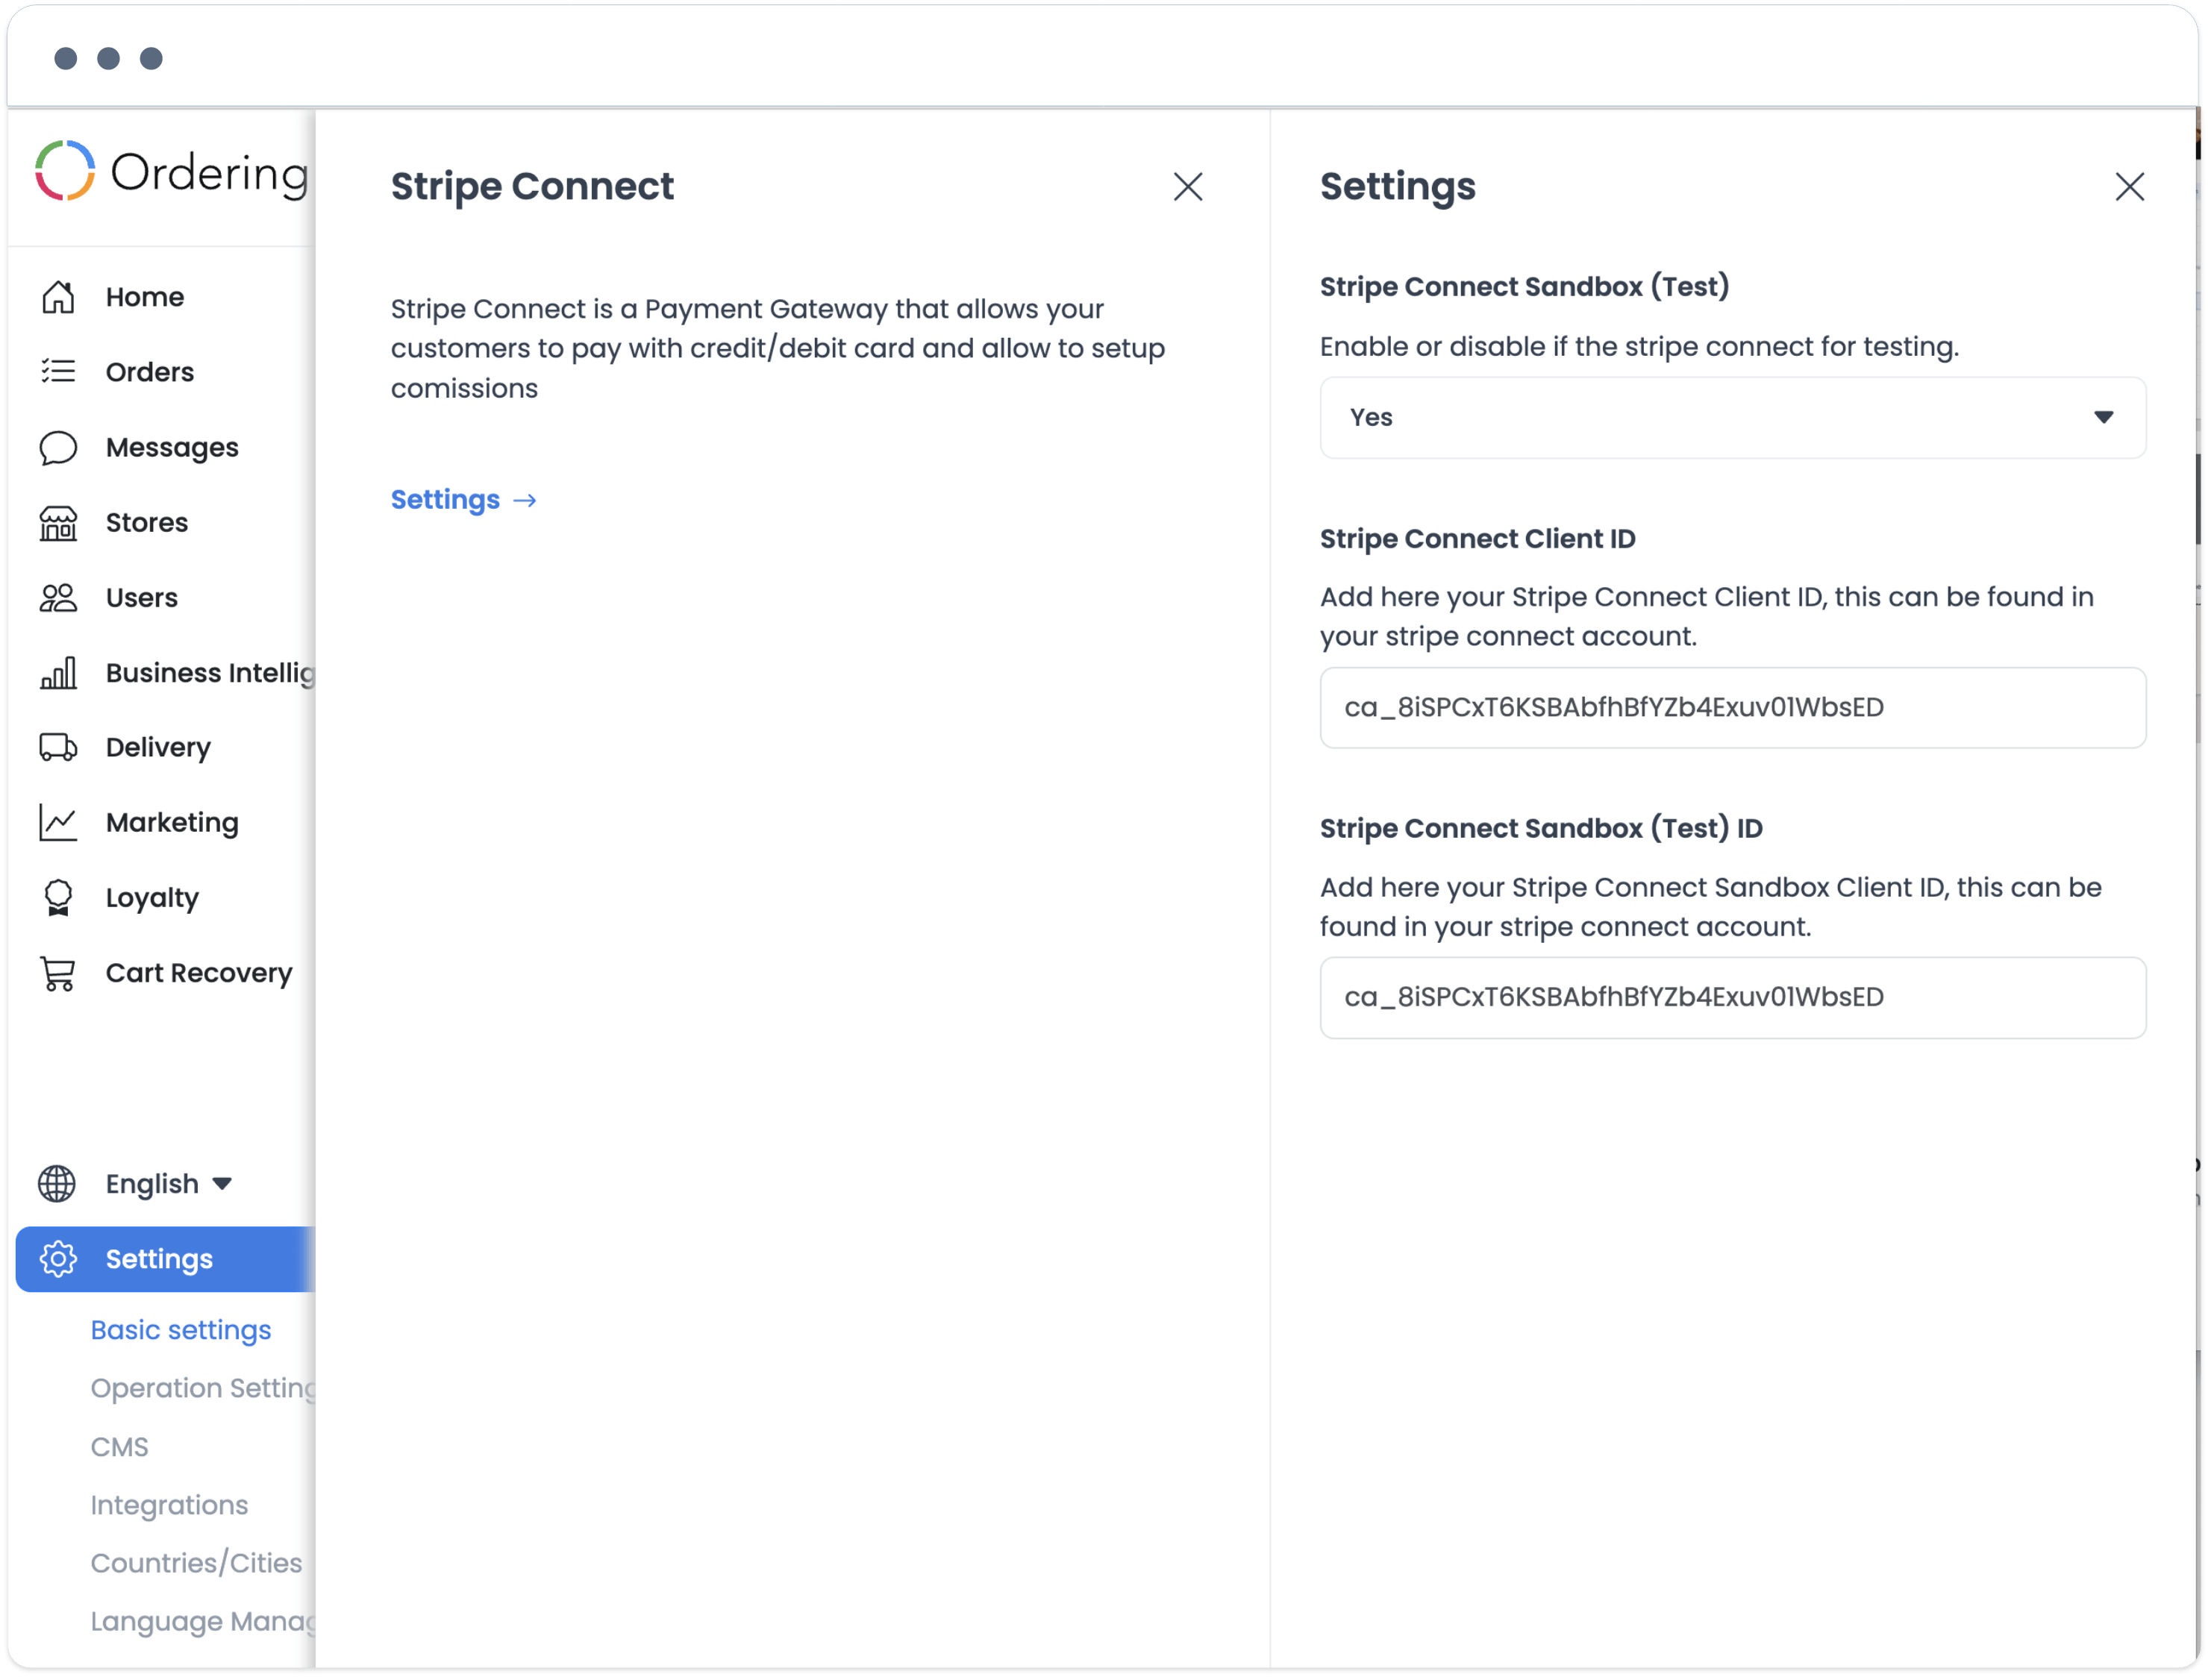Click the Ordering logo
Image resolution: width=2208 pixels, height=1677 pixels.
172,172
